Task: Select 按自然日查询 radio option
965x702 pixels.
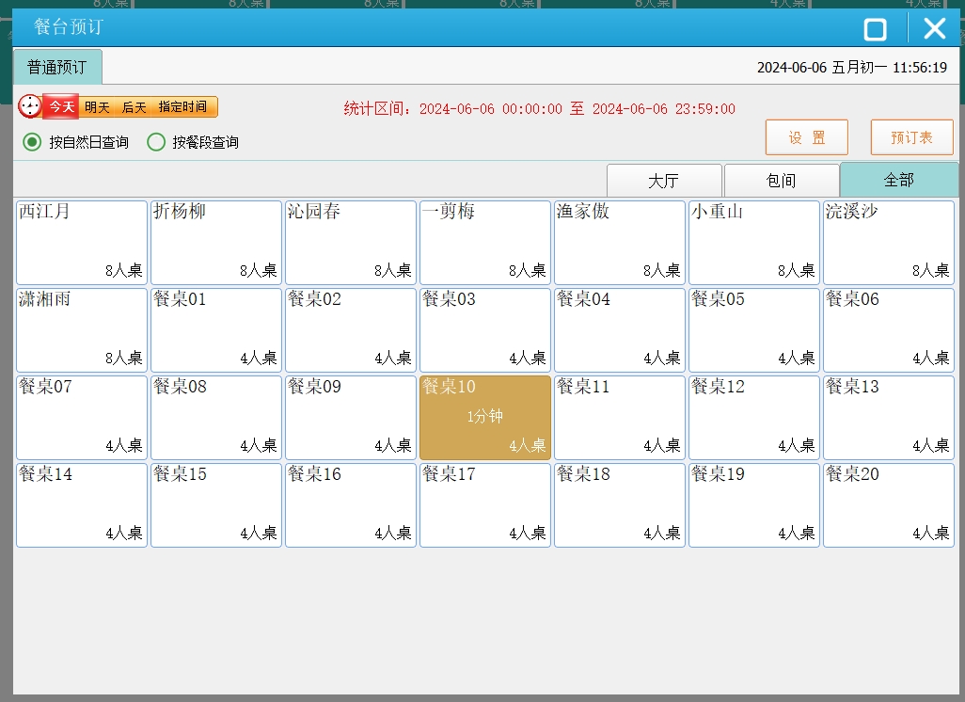Action: [33, 142]
